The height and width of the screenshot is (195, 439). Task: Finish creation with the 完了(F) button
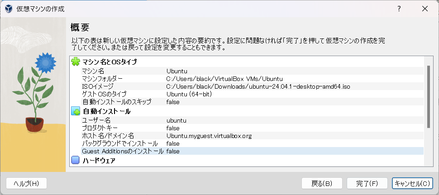pos(367,184)
